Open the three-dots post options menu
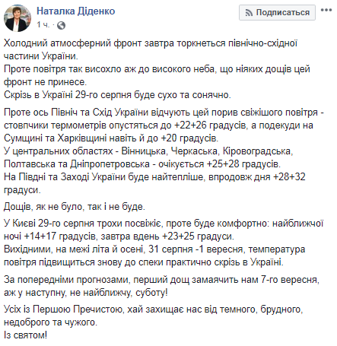This screenshot has width=337, height=346. [326, 10]
